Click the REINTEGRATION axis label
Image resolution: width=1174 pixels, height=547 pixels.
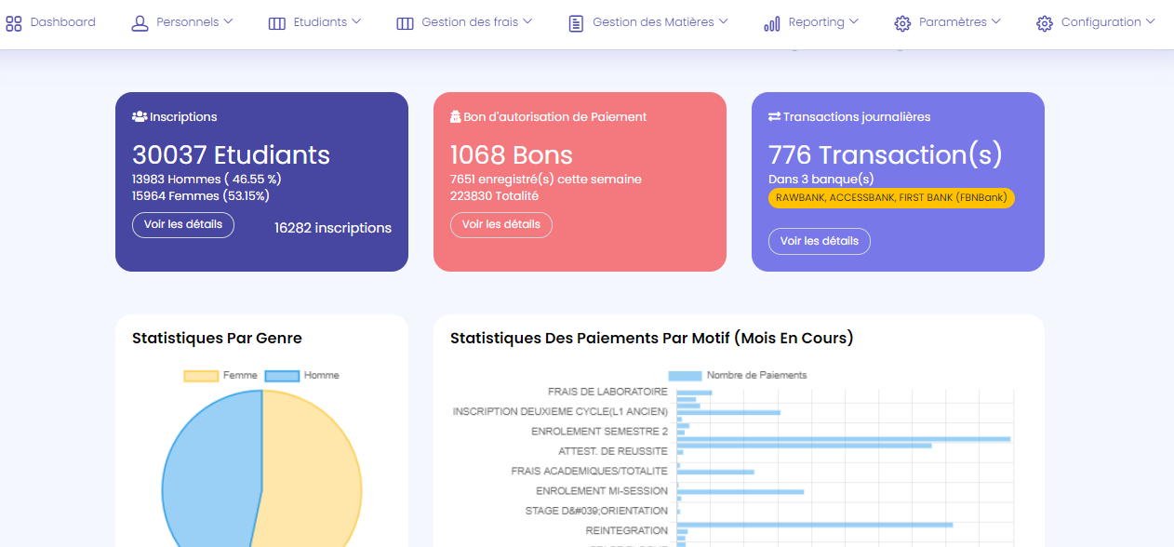coord(627,530)
